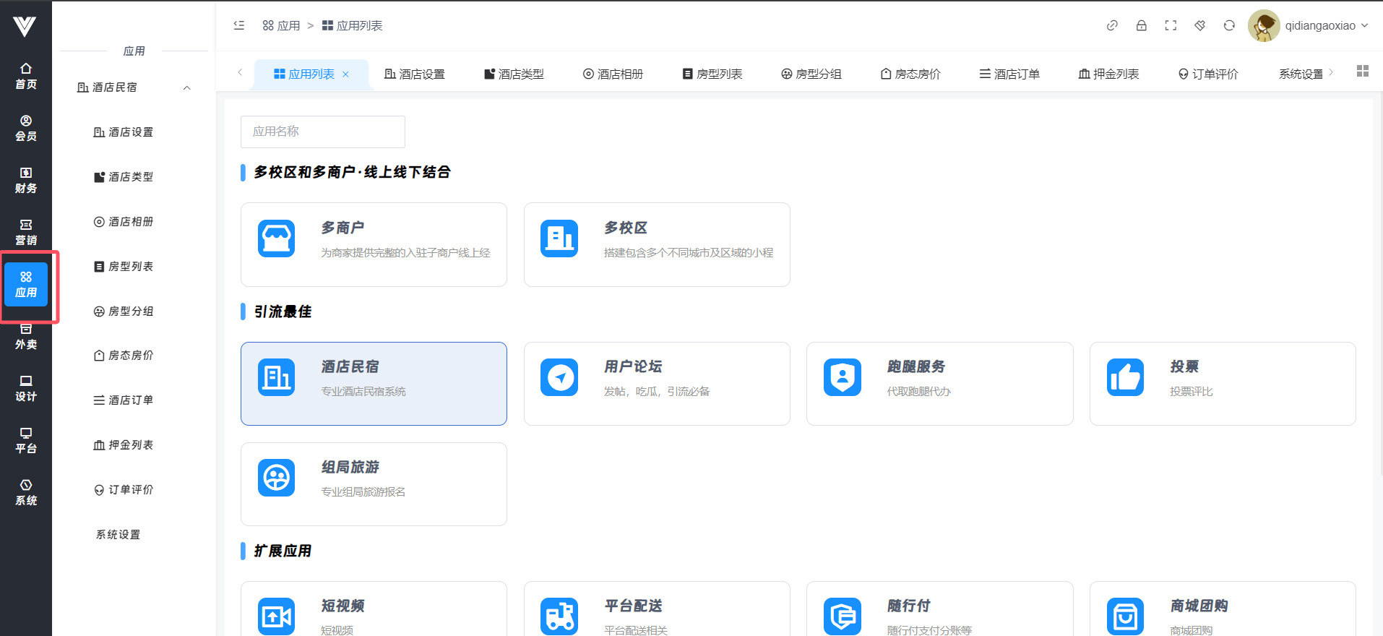
Task: Select 押金列表 in the side menu
Action: pyautogui.click(x=124, y=445)
